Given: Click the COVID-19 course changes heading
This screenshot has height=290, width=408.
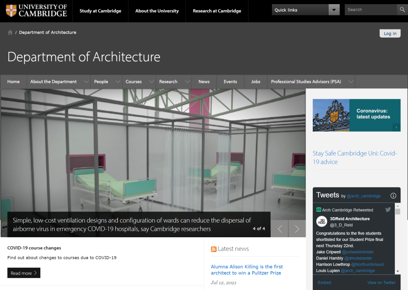Looking at the screenshot, I should [x=34, y=248].
